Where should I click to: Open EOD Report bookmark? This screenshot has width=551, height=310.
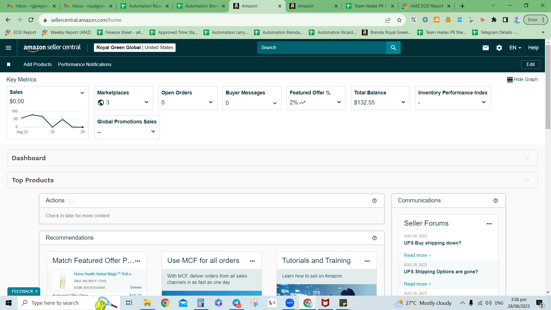tap(21, 32)
